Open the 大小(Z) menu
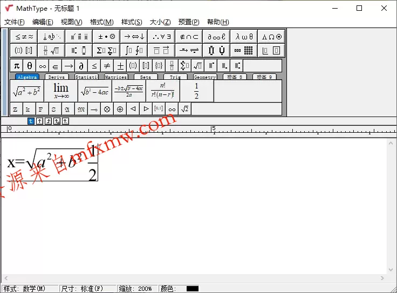The height and width of the screenshot is (293, 397). click(160, 22)
